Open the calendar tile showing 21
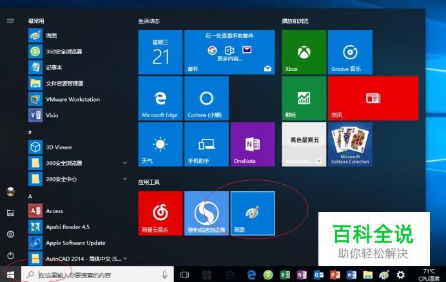The width and height of the screenshot is (446, 282). coord(160,52)
